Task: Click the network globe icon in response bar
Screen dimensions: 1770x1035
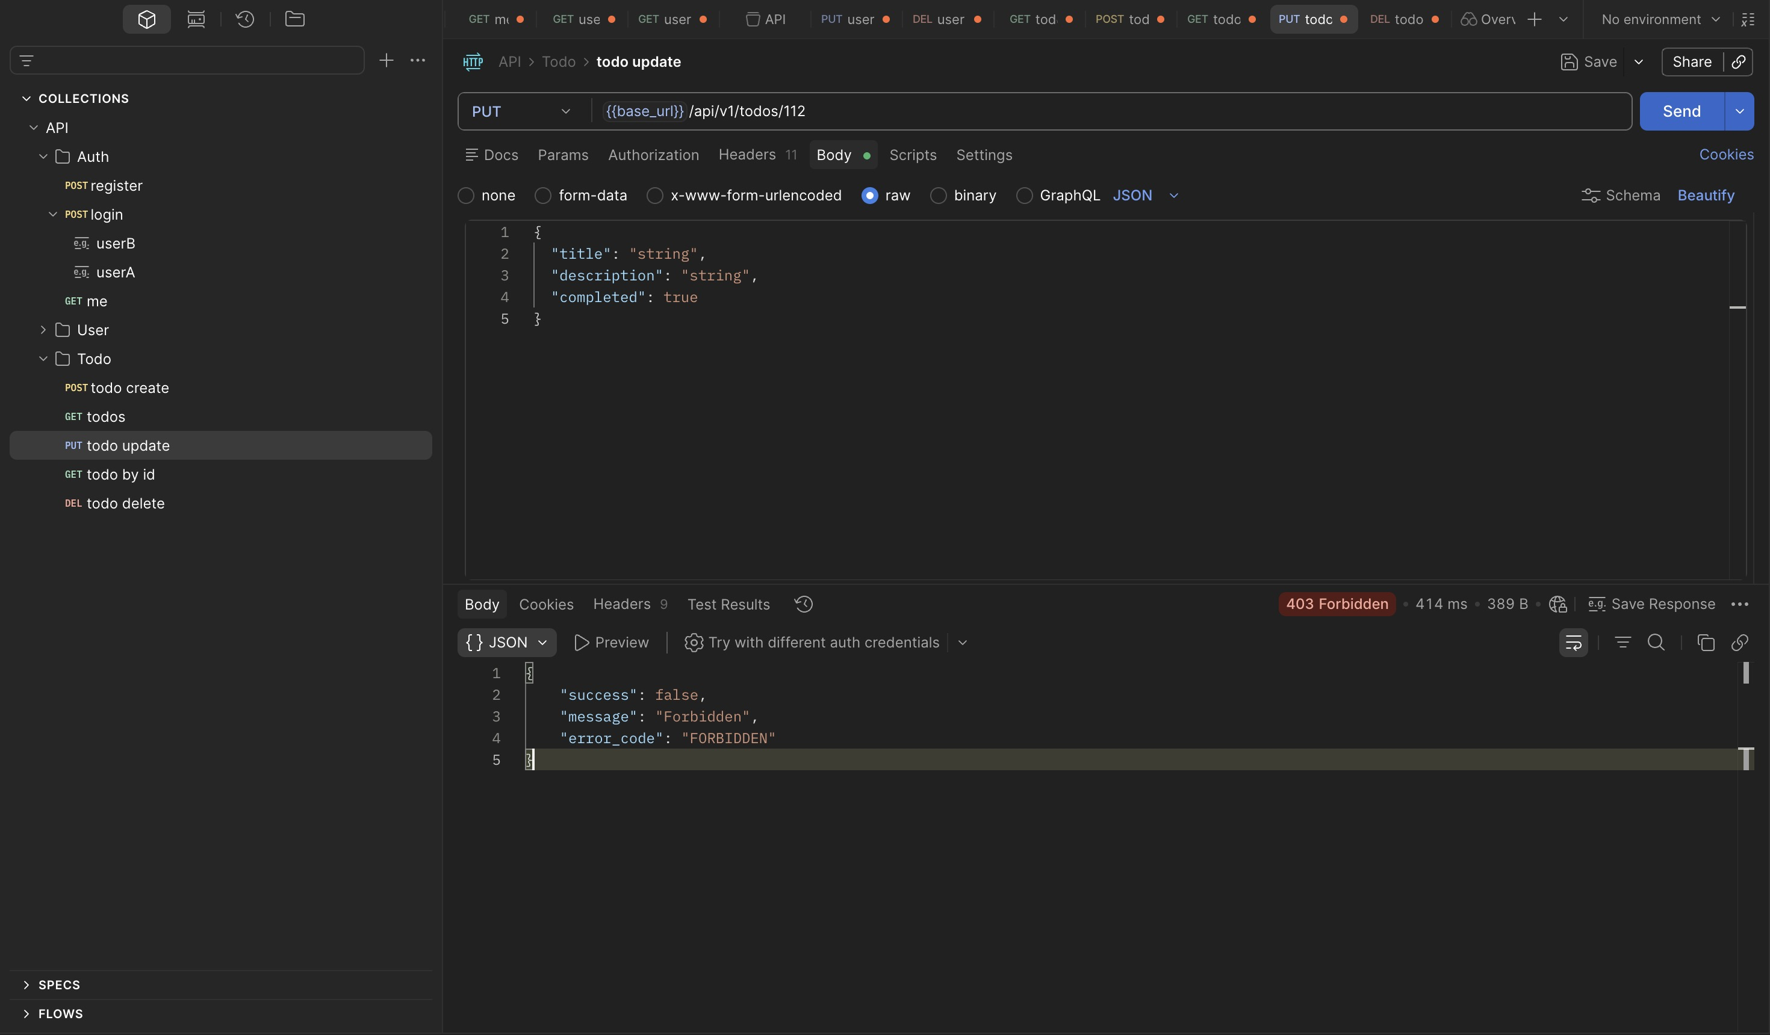Action: pyautogui.click(x=1558, y=604)
